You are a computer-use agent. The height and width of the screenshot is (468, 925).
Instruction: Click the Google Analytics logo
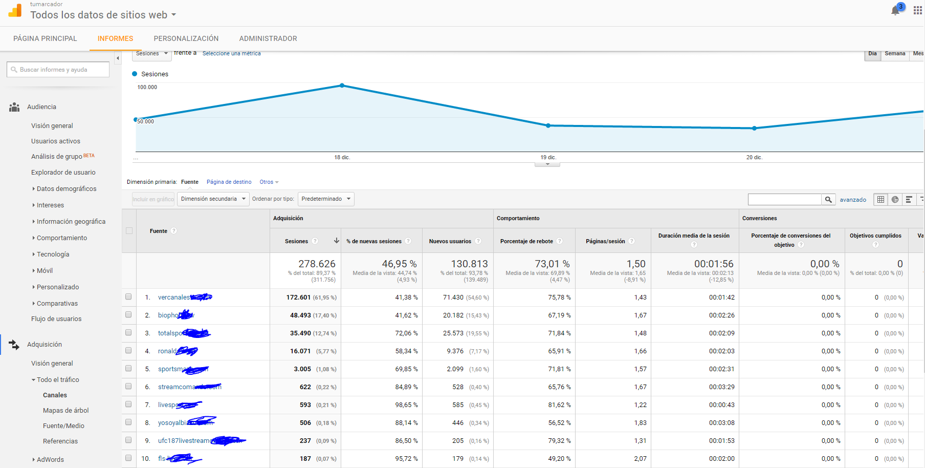[15, 11]
